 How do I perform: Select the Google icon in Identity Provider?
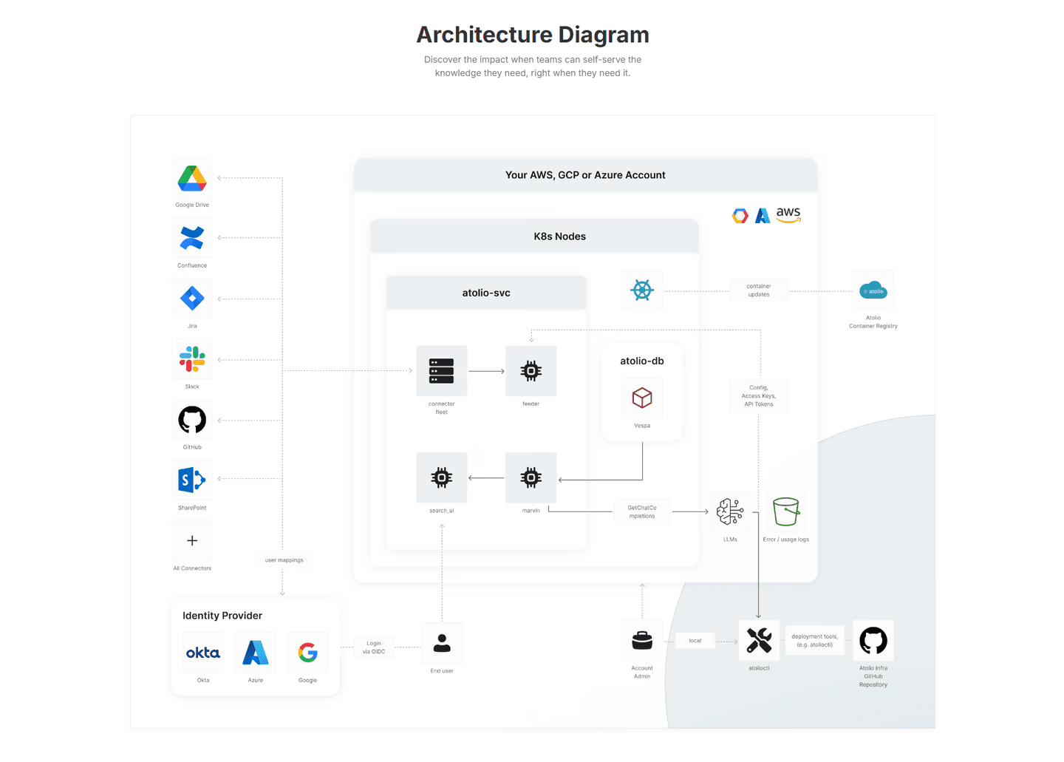point(308,653)
